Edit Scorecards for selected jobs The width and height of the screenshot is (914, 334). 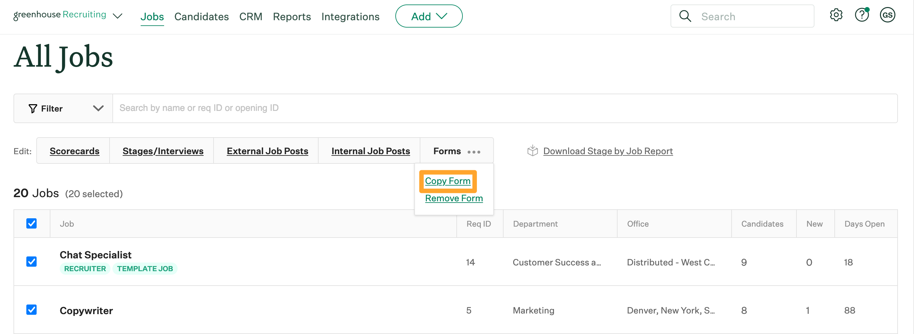(74, 151)
